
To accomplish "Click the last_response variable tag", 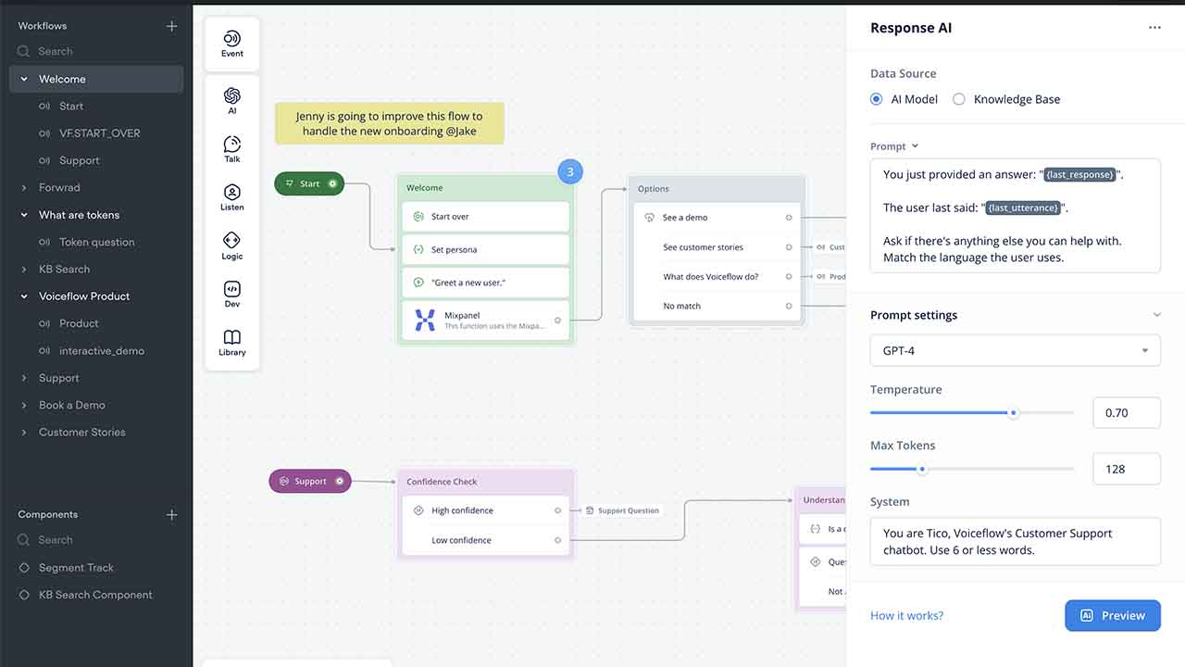I will pyautogui.click(x=1079, y=174).
